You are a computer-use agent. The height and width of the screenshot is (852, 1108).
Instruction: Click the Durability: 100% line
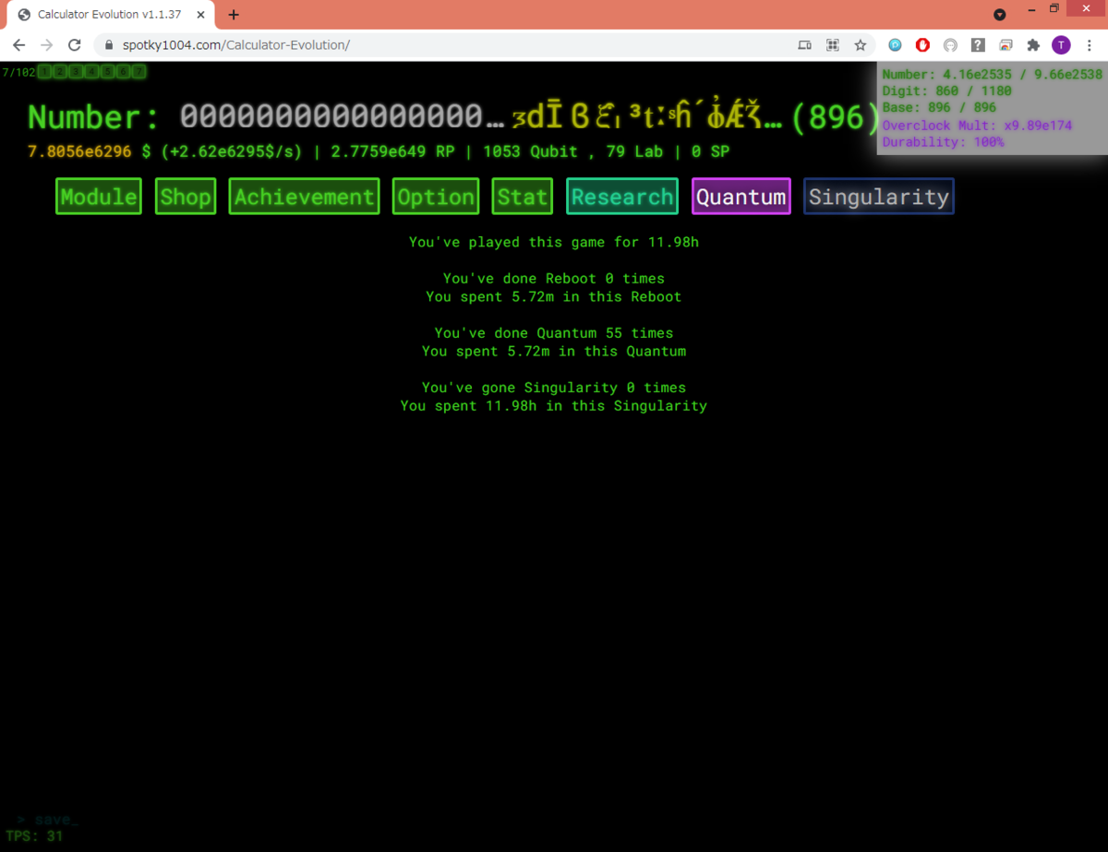point(943,142)
